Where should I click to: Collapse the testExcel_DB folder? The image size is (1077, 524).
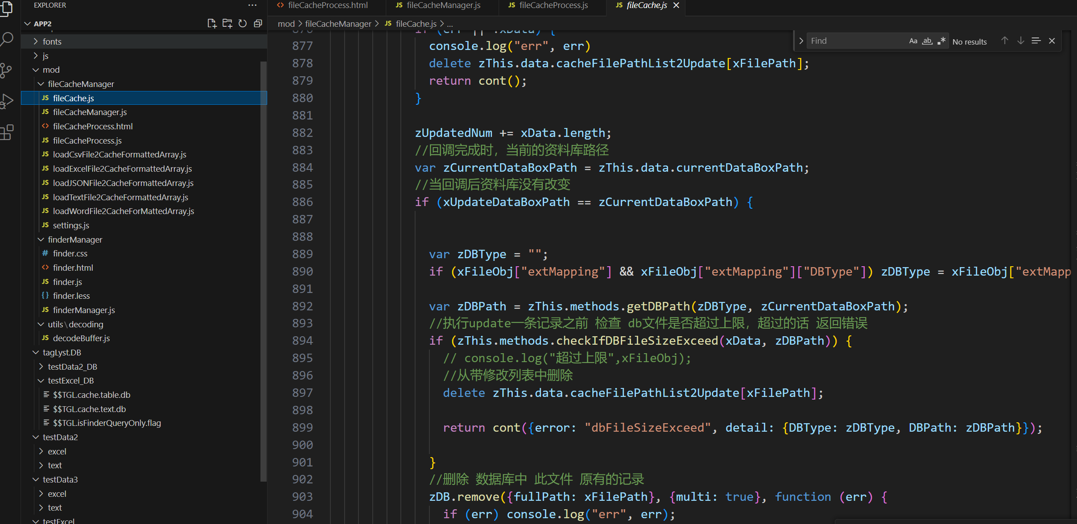tap(144, 381)
